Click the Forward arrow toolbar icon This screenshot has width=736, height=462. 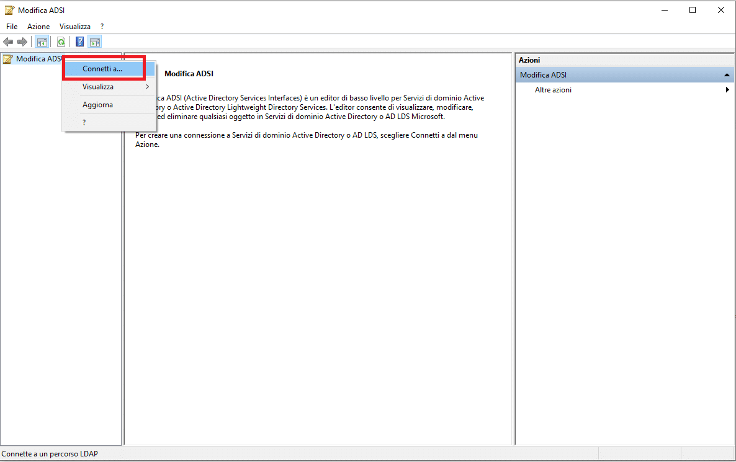22,42
